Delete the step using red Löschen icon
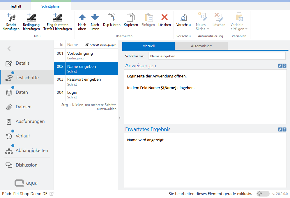Screen dimensions: 290x198 tap(165, 17)
